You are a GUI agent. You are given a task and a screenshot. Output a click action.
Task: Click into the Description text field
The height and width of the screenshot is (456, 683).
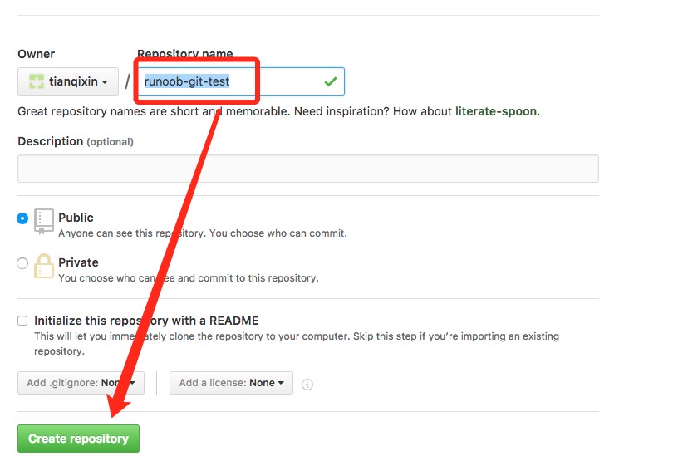click(307, 169)
